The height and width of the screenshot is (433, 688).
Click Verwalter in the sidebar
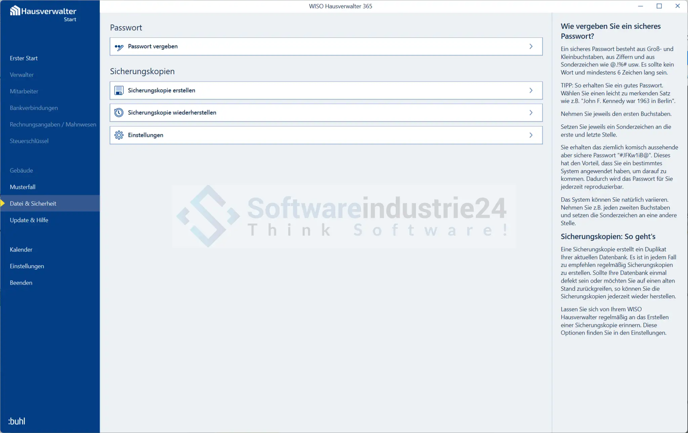[22, 75]
